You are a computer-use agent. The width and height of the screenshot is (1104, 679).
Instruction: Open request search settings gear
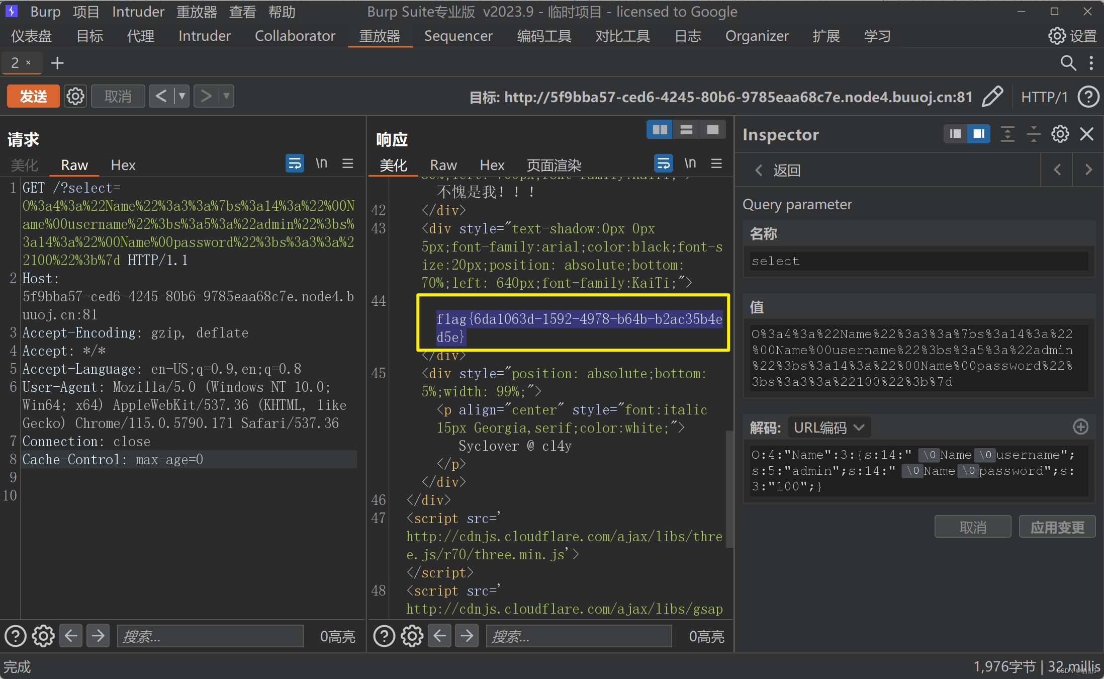tap(43, 636)
